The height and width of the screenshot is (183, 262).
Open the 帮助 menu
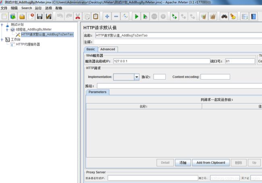click(59, 8)
